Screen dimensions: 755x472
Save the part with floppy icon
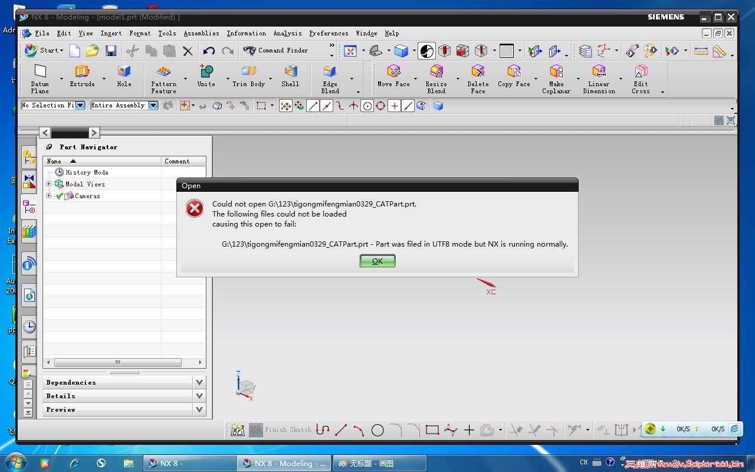click(111, 51)
